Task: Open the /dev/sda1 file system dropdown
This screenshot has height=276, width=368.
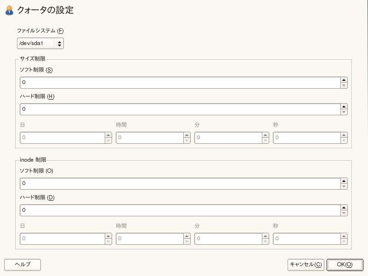Action: tap(40, 44)
